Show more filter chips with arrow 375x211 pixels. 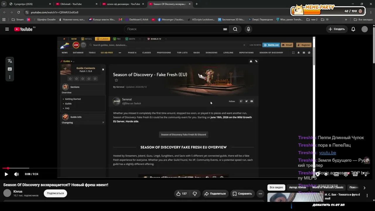tap(364, 188)
